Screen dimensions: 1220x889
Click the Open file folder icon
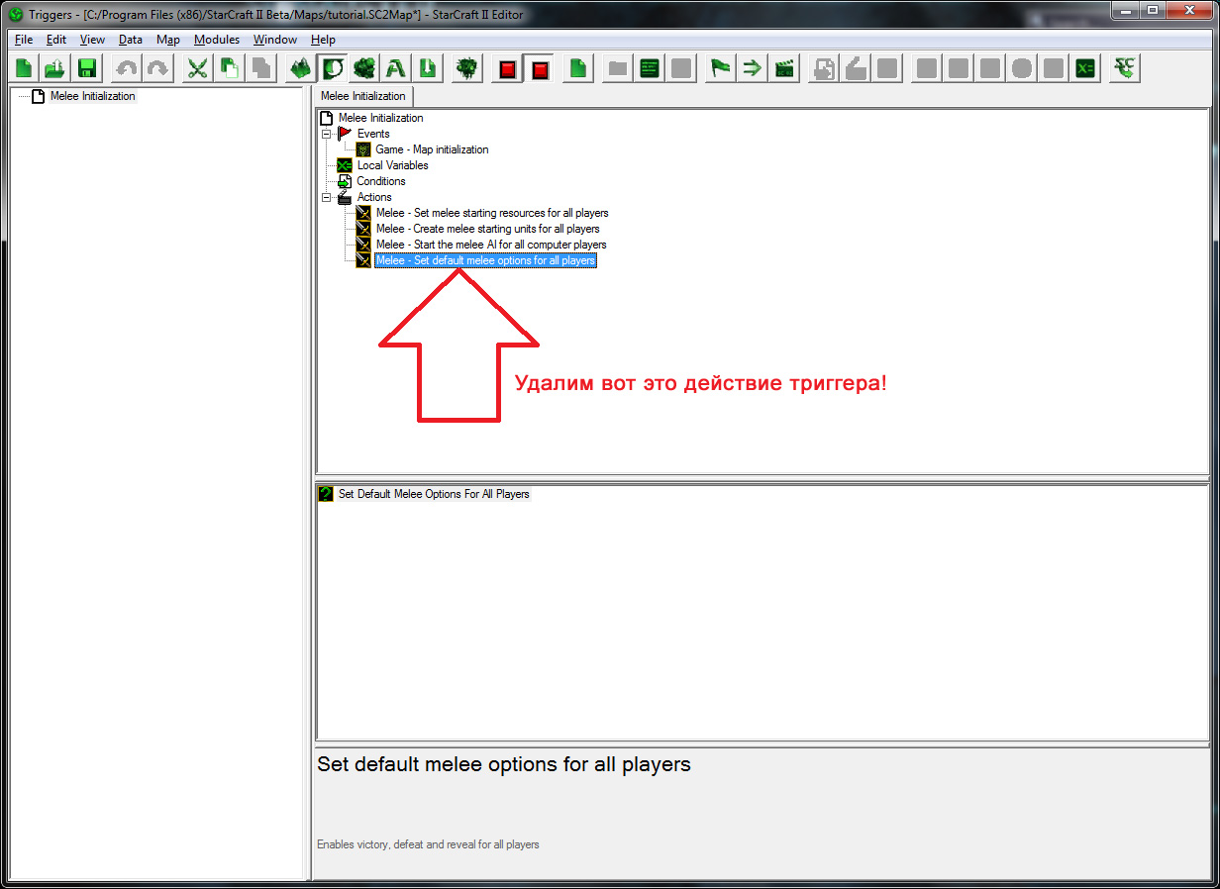(x=55, y=68)
